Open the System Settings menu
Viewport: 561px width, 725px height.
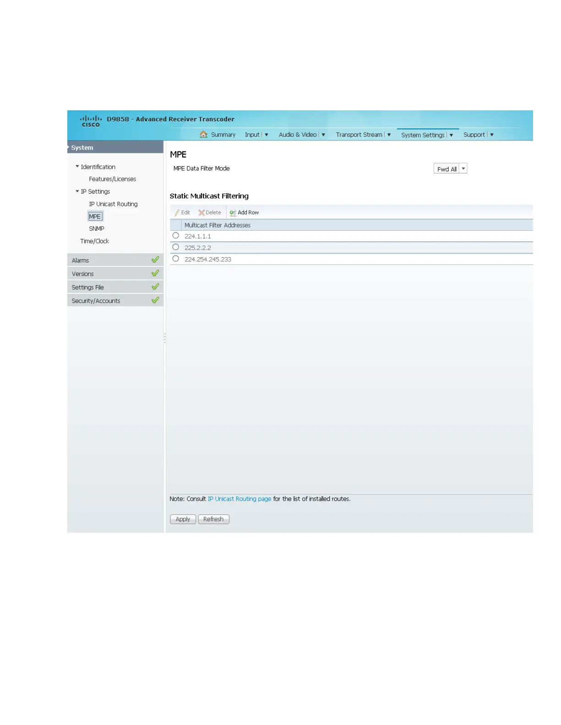click(x=423, y=135)
